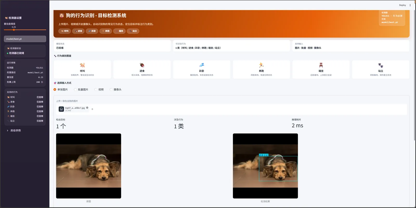
Task: Click the 200 张 batch limit value
Action: pos(40,82)
